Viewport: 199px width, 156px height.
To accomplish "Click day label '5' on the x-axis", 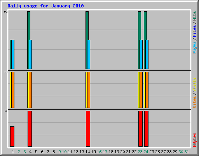I will pos(36,152).
